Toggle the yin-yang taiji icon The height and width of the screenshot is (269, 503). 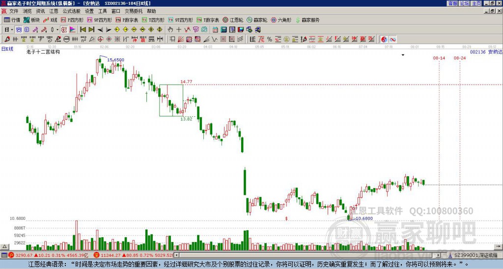pyautogui.click(x=384, y=39)
